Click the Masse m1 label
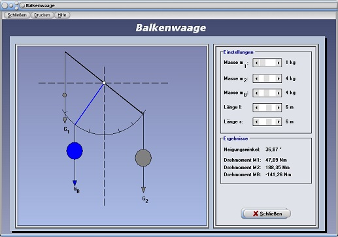This screenshot has width=338, height=237. [236, 63]
